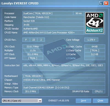
Task: Click the 'EVEREST v4.00.976' version text
Action: pos(59,100)
